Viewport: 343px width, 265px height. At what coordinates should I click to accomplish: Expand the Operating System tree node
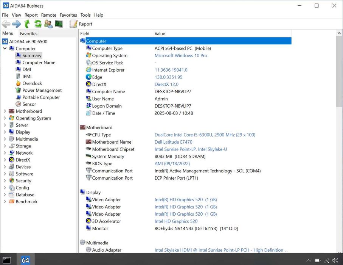pos(5,118)
